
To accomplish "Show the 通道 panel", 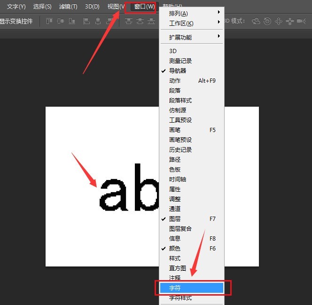I will tap(192, 209).
